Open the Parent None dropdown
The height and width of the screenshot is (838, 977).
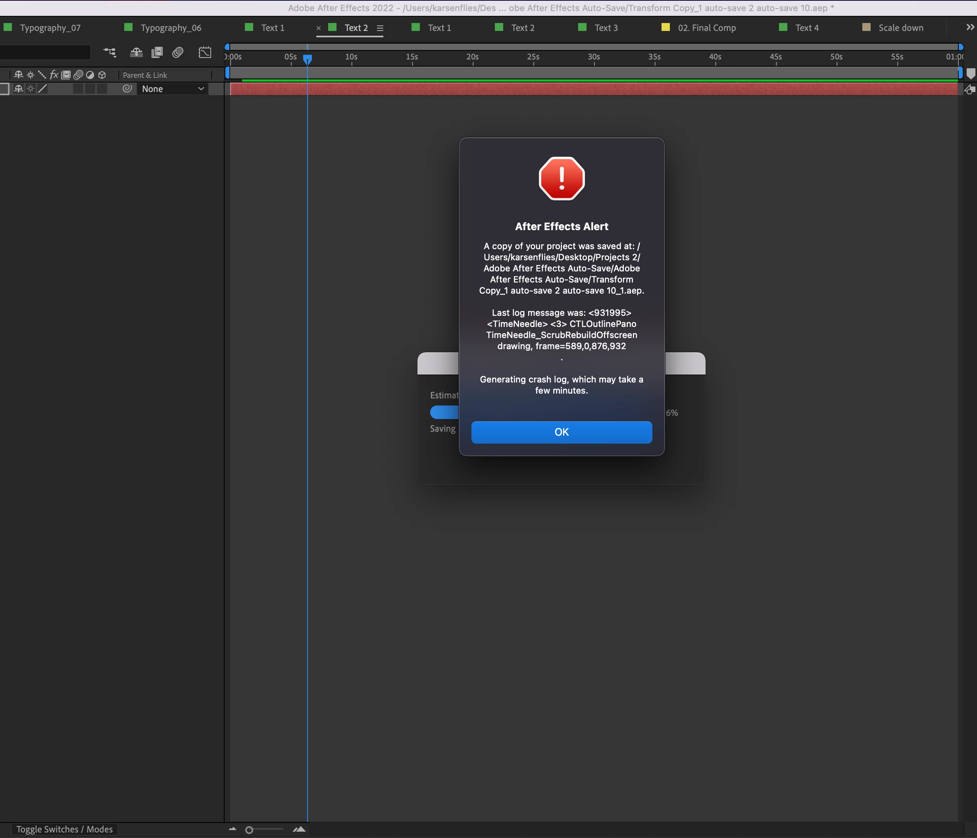click(173, 88)
